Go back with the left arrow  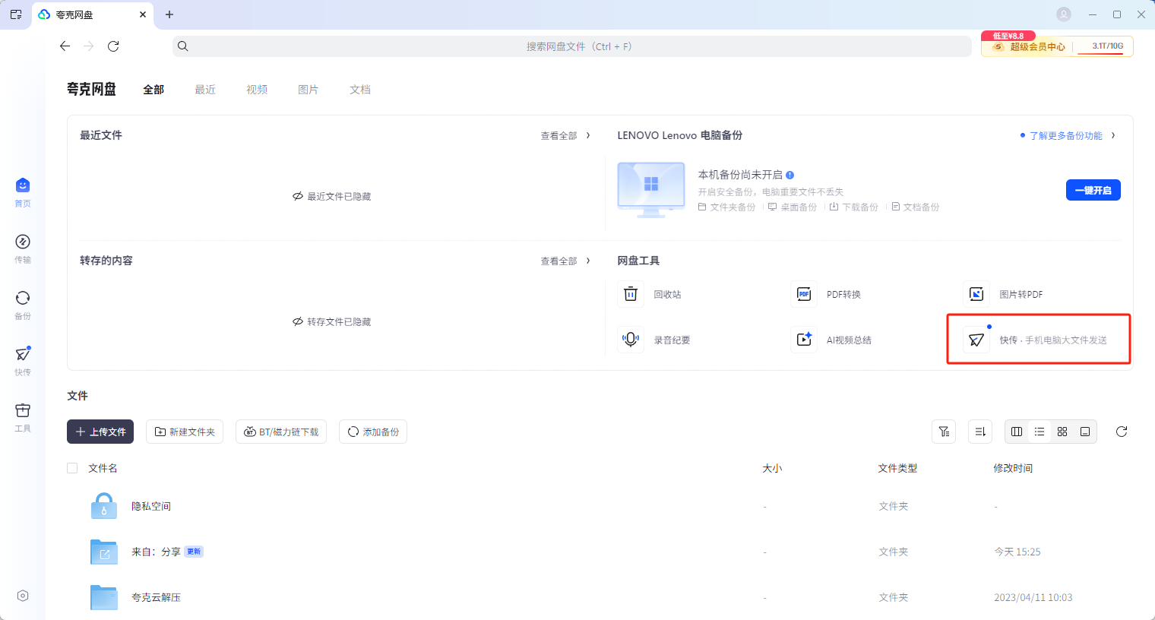tap(65, 46)
